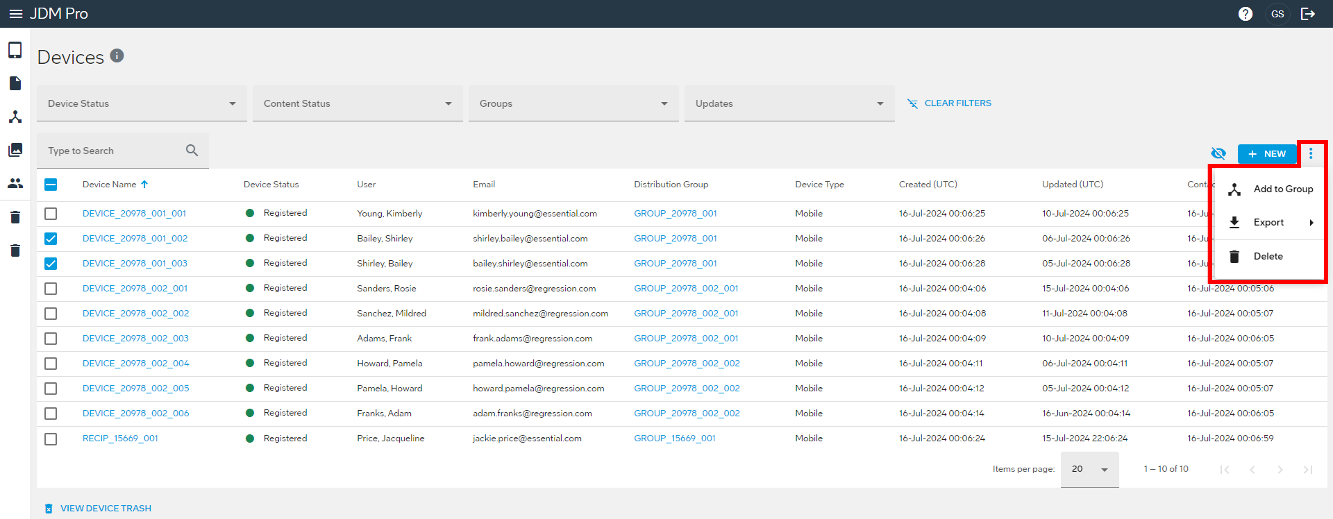Toggle hidden columns eye icon
The image size is (1333, 519).
tap(1218, 154)
